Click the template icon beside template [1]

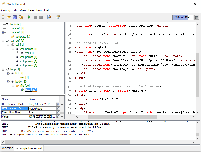[x=13, y=37]
